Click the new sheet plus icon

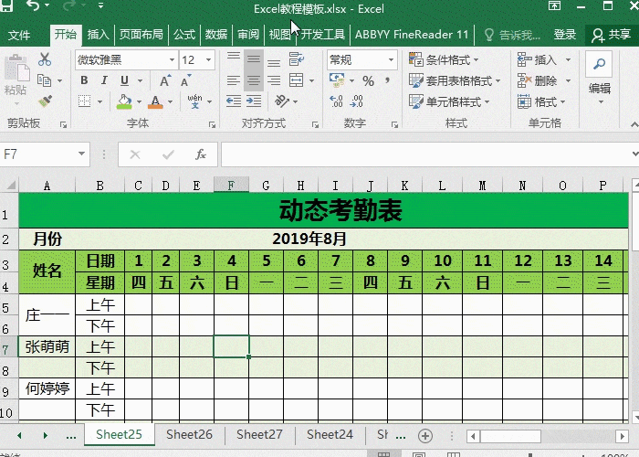point(423,434)
